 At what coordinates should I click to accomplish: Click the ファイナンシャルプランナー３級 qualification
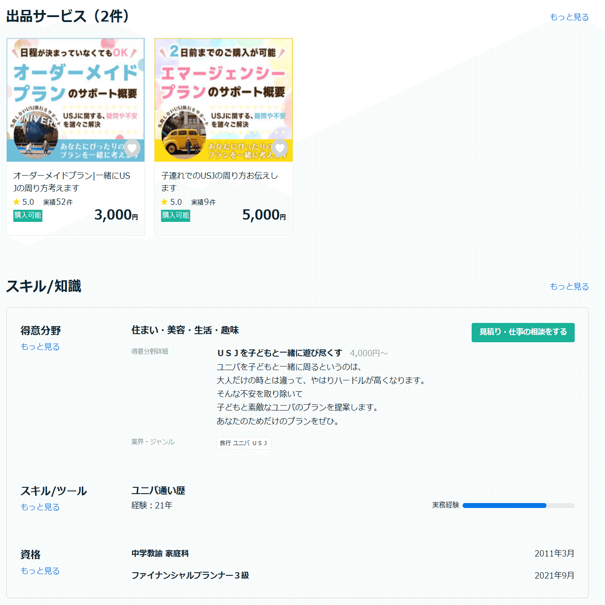pos(190,575)
